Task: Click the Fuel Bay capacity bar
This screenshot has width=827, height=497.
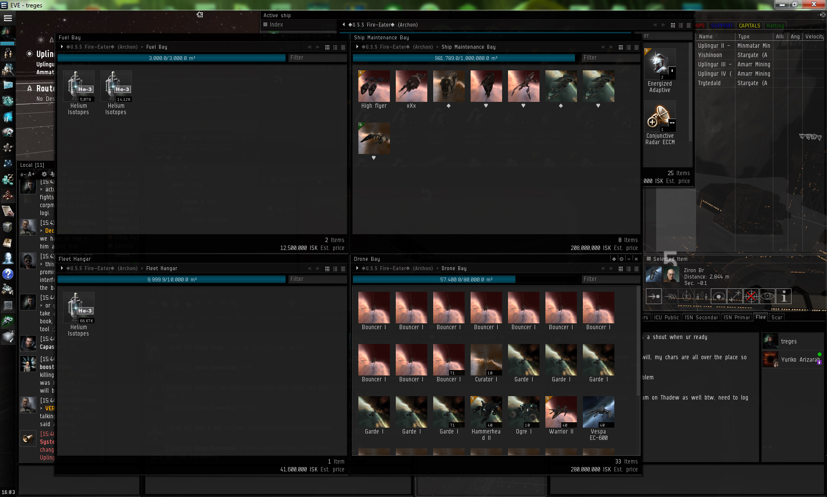Action: pos(172,58)
